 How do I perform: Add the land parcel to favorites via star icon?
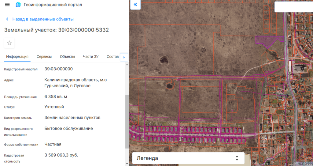click(9, 43)
